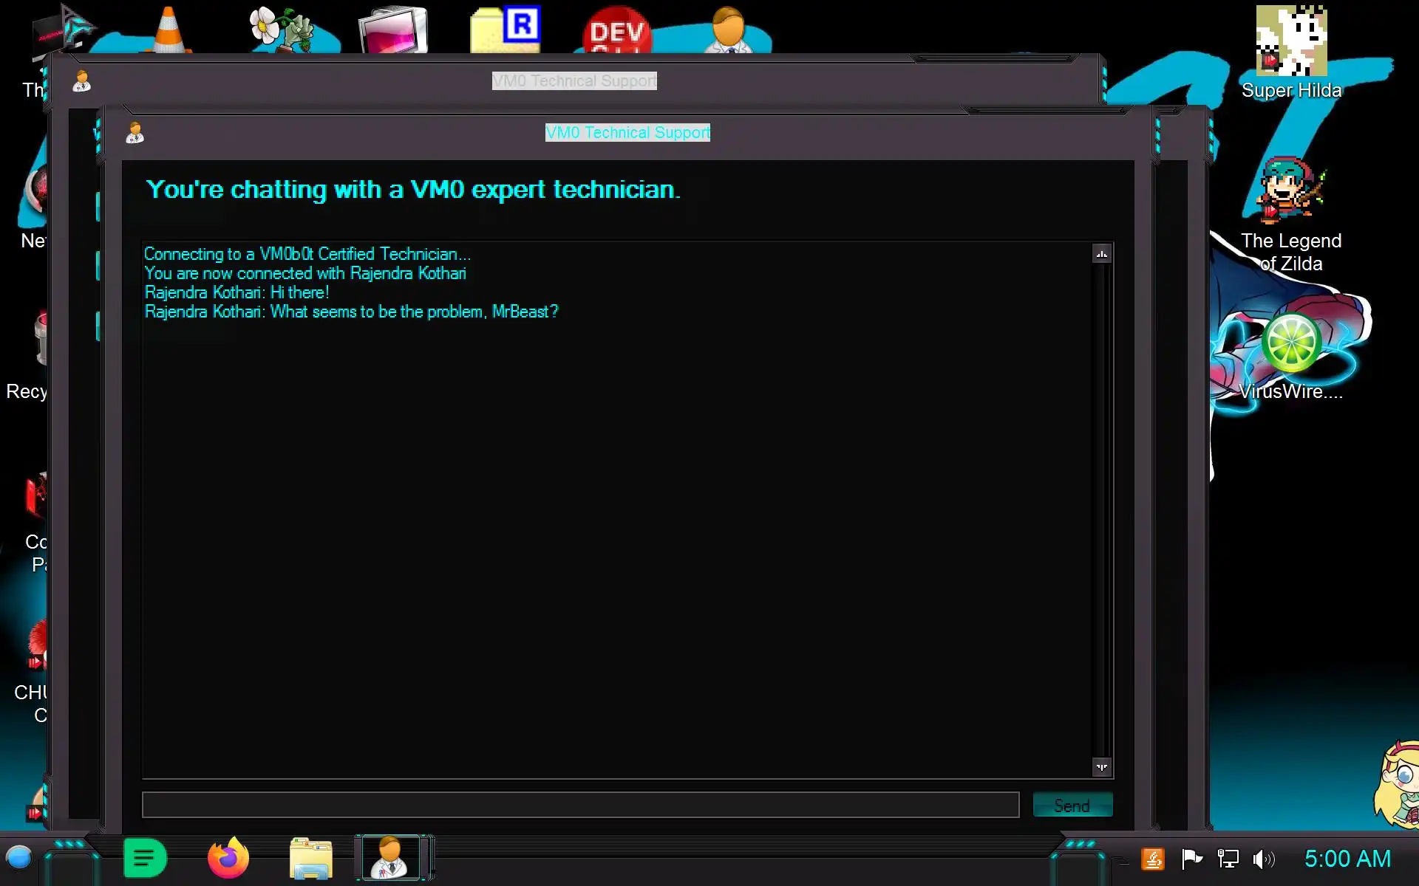Image resolution: width=1419 pixels, height=886 pixels.
Task: Click the background VM0 Technical Support window title
Action: pos(574,80)
